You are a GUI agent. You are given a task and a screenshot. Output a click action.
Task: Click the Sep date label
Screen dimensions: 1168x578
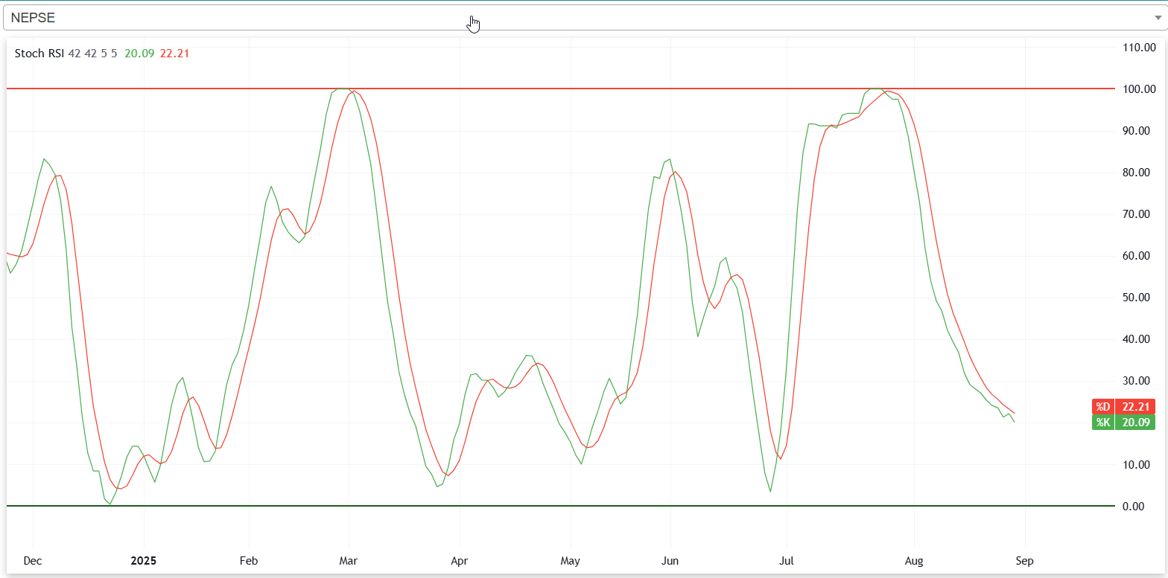1025,561
